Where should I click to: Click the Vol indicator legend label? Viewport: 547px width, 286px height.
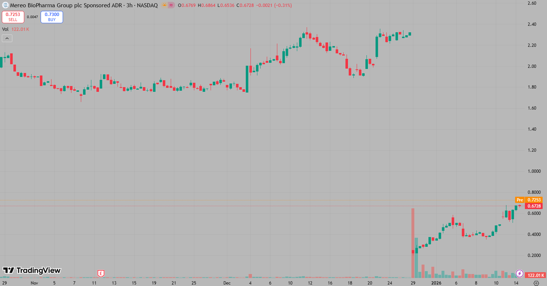coord(5,29)
